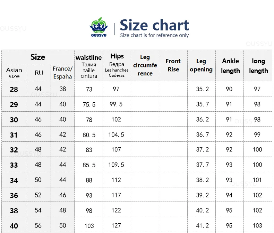Click the leg opening value 41.2
Viewport: 274px width, 233px height.
[x=202, y=225]
